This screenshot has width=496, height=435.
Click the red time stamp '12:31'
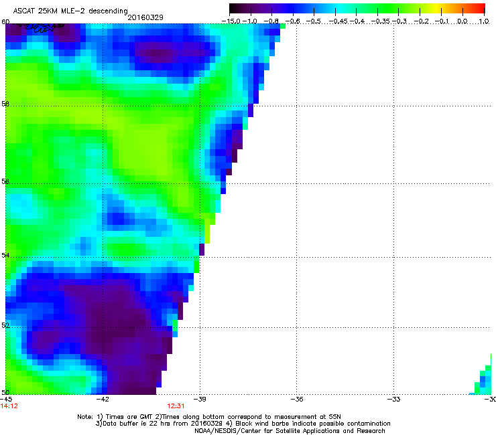tap(176, 406)
